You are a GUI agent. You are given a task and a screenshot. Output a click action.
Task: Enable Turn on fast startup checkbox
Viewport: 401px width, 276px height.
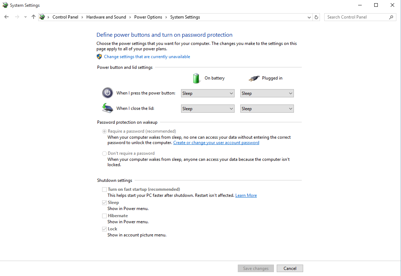[104, 189]
